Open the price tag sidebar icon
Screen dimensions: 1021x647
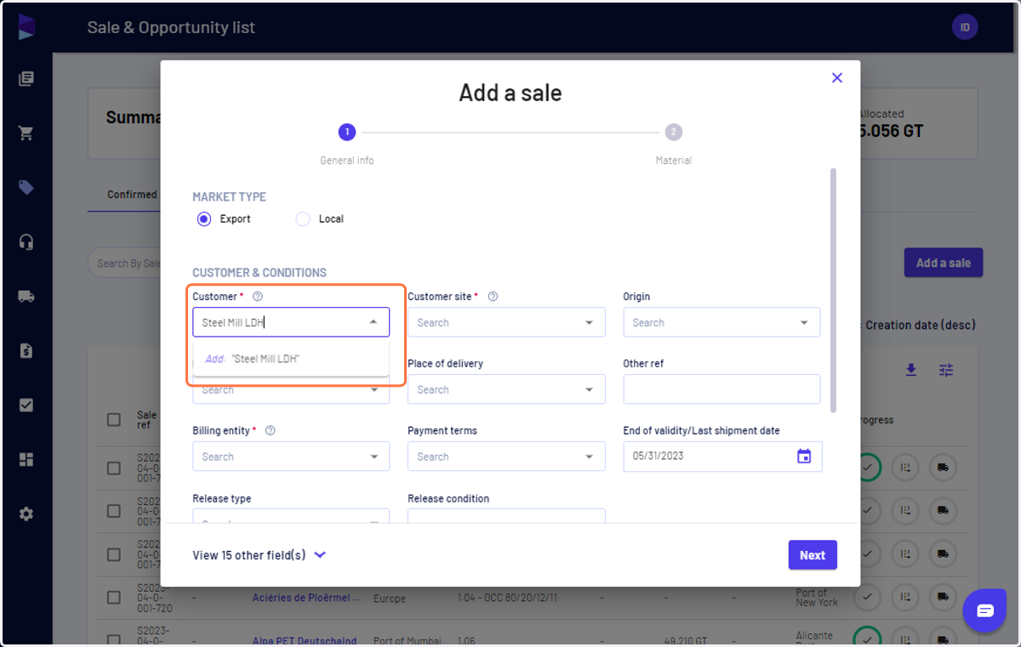coord(26,187)
